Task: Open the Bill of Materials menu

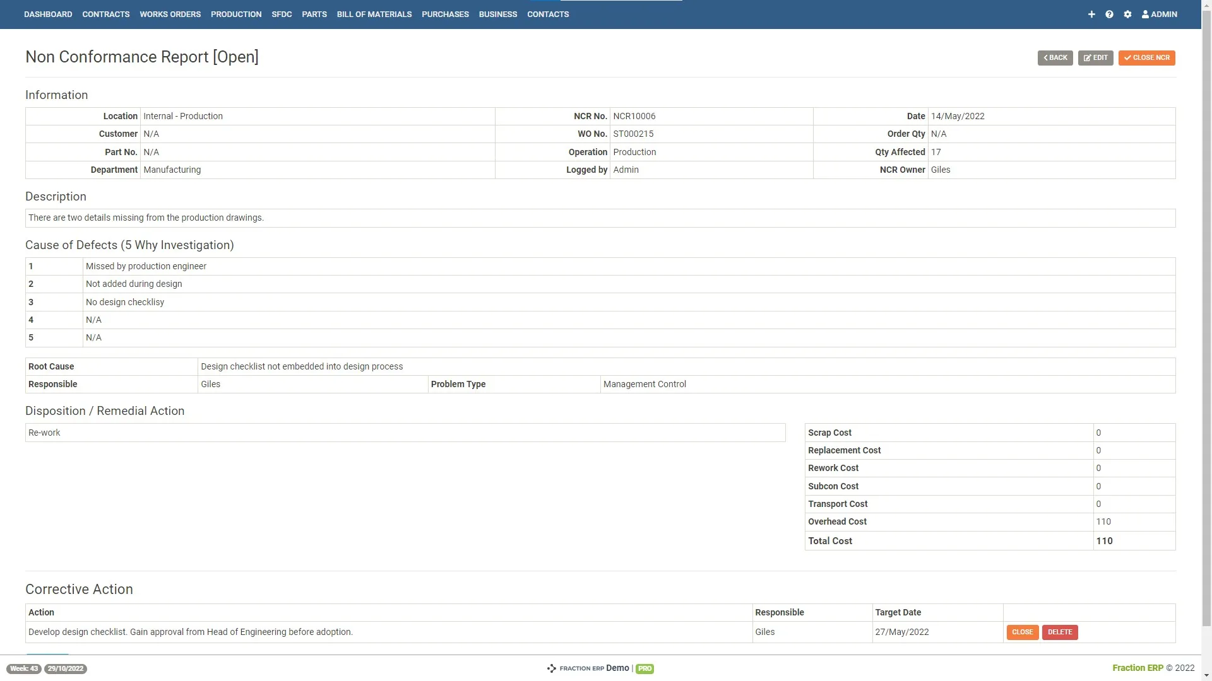Action: [374, 14]
